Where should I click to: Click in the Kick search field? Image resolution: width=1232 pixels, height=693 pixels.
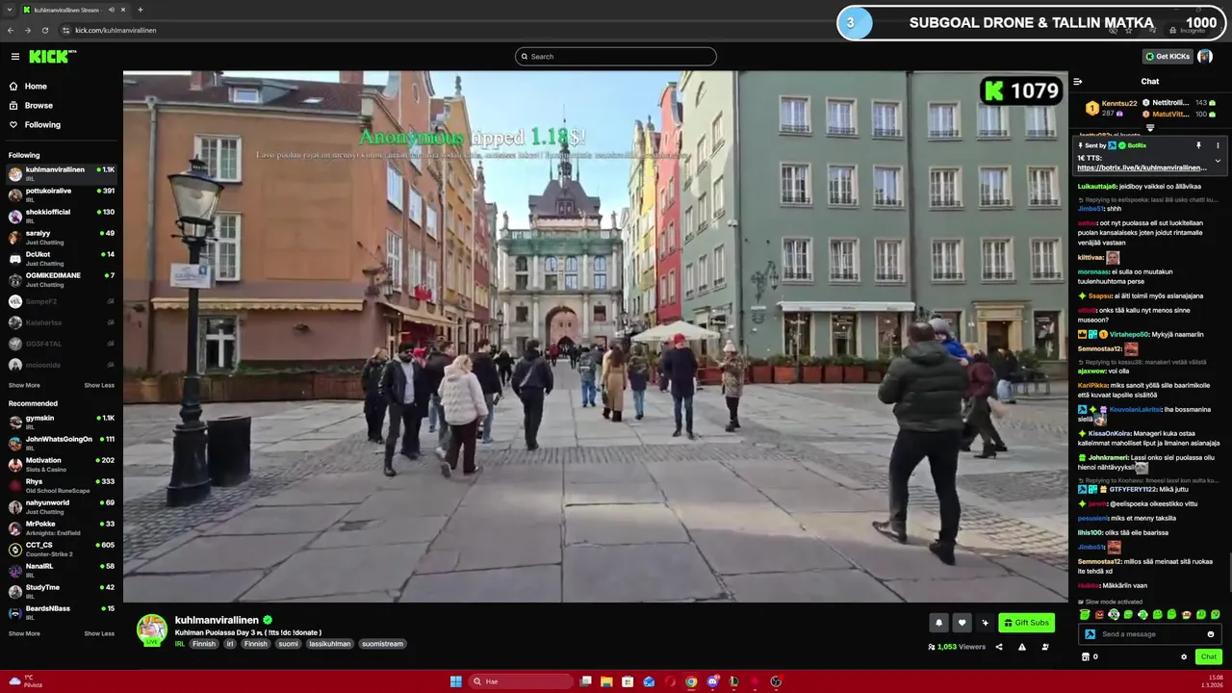[x=616, y=57]
